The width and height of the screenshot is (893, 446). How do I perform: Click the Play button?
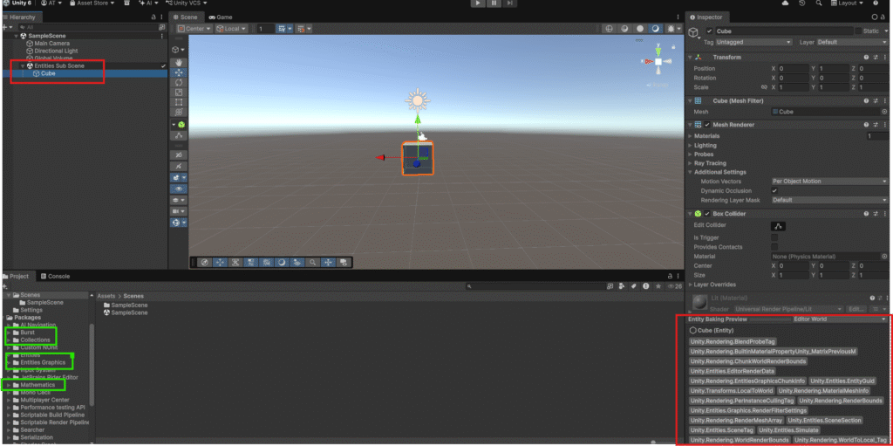478,3
